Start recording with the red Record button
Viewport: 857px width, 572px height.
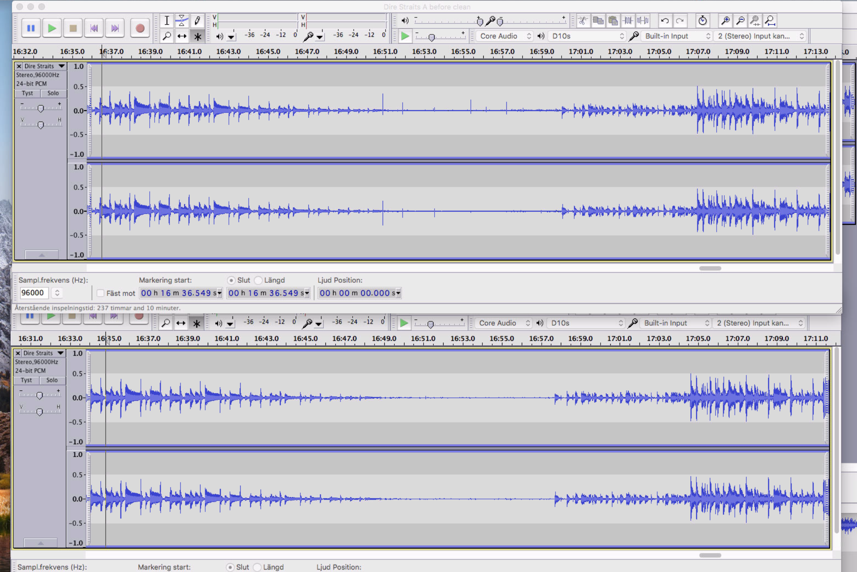[140, 28]
